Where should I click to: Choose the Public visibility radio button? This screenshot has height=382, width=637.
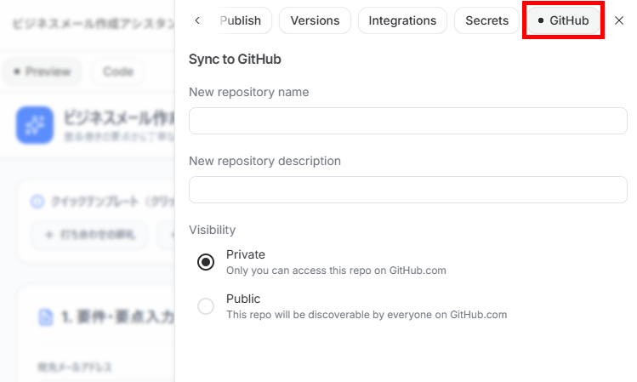click(206, 306)
